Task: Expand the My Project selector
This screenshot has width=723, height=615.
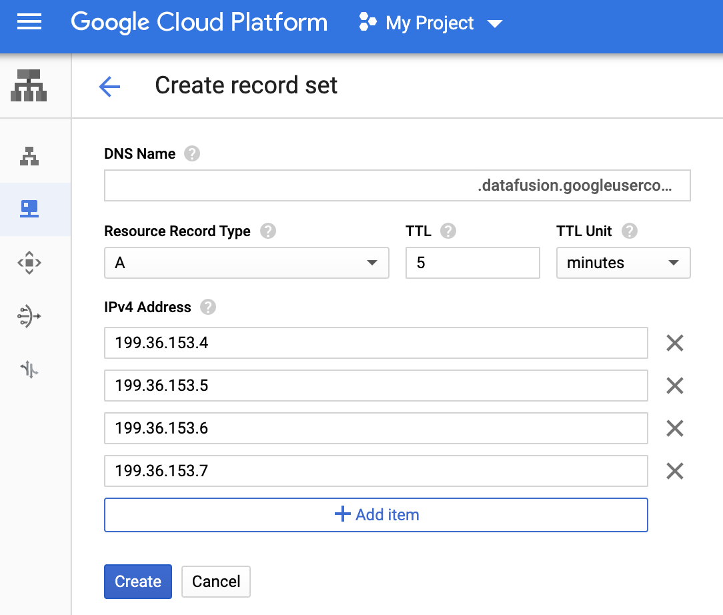Action: tap(431, 23)
